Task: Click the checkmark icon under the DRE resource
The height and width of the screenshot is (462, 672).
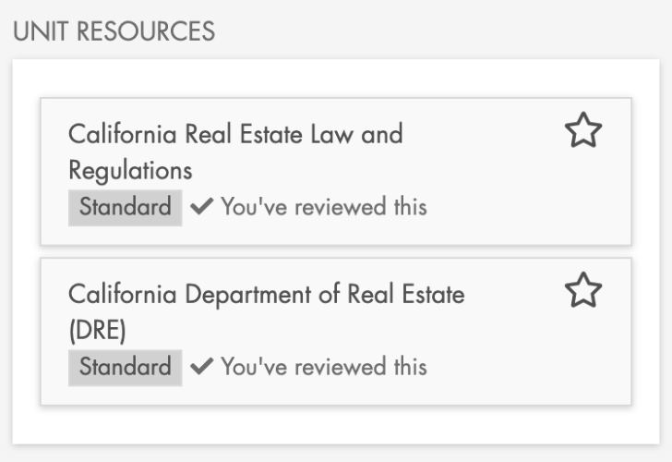Action: tap(200, 367)
